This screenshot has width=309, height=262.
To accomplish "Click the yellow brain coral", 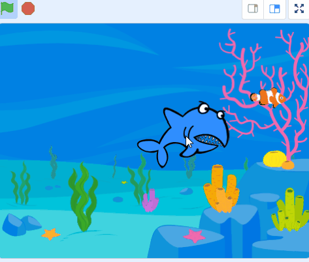I will (275, 159).
